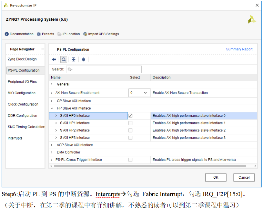Open DDR Configuration page
This screenshot has width=263, height=210.
point(23,116)
